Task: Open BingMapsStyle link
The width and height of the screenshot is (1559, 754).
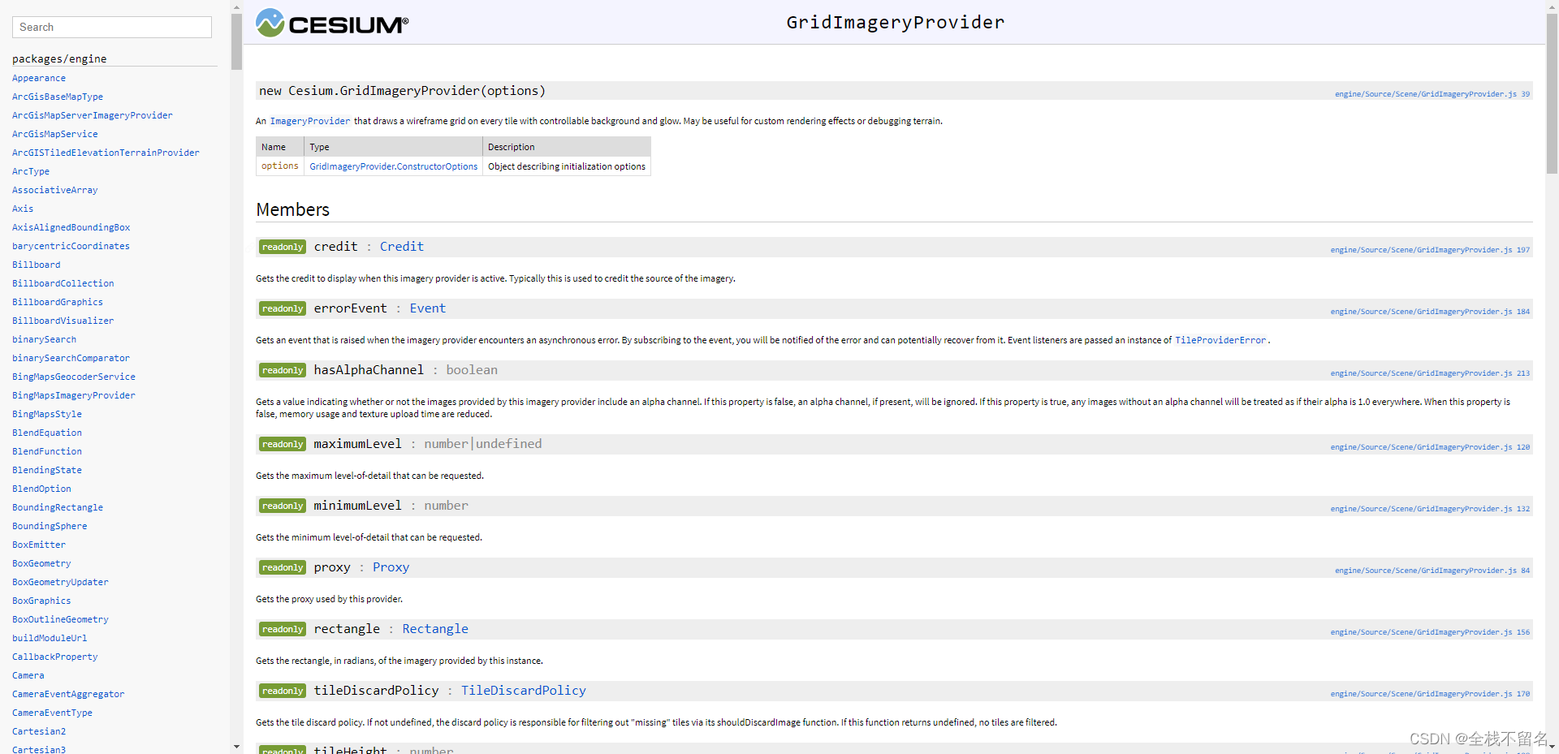Action: (47, 414)
